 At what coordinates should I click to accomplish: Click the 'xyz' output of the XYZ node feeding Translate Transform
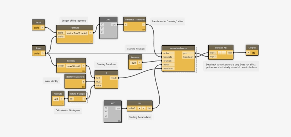tap(114, 24)
